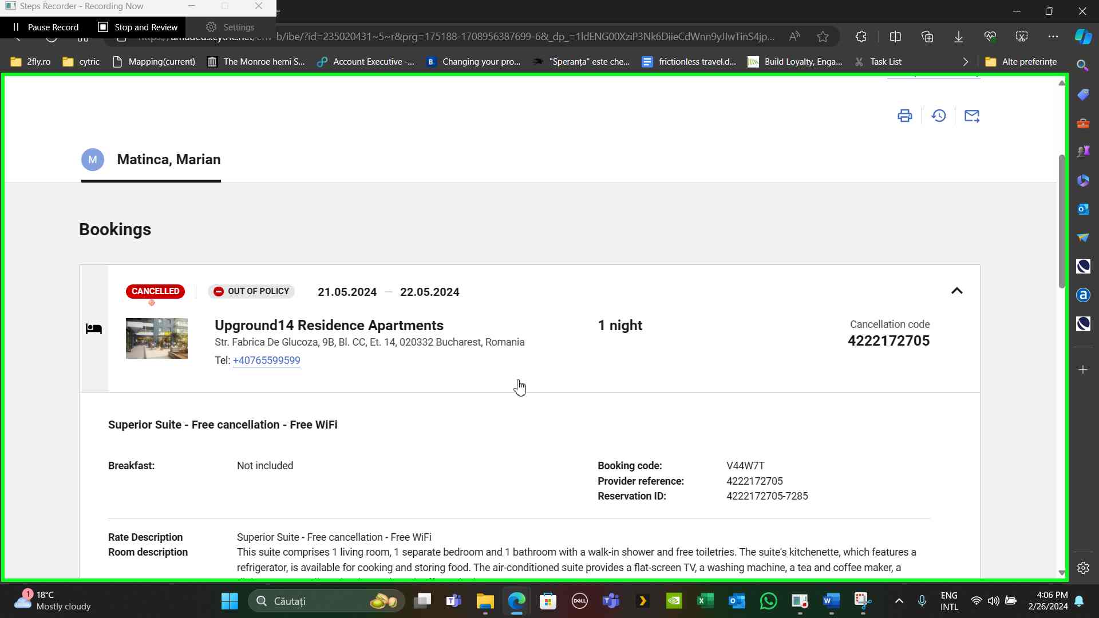Click the page vertical scrollbar thumb

(1061, 220)
